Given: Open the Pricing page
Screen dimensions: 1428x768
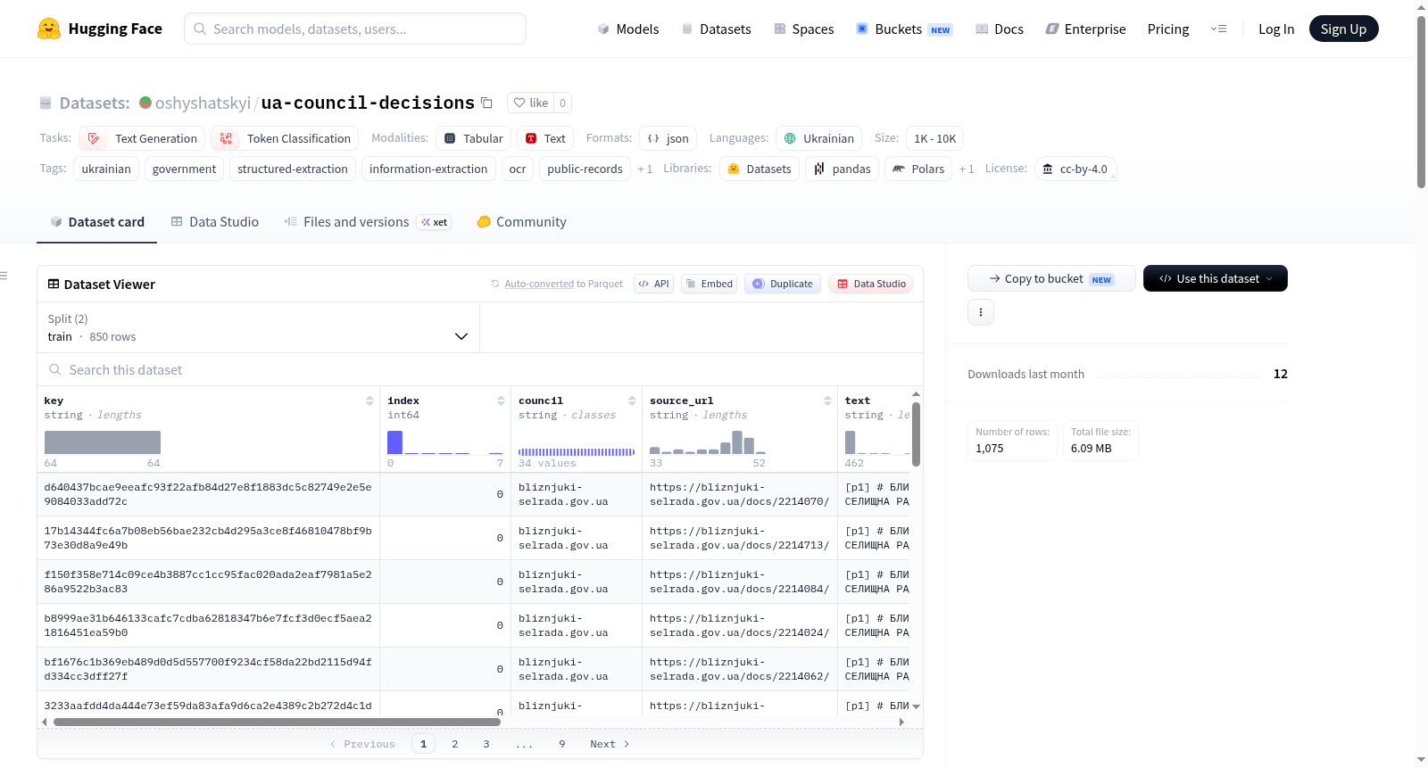Looking at the screenshot, I should 1168,29.
